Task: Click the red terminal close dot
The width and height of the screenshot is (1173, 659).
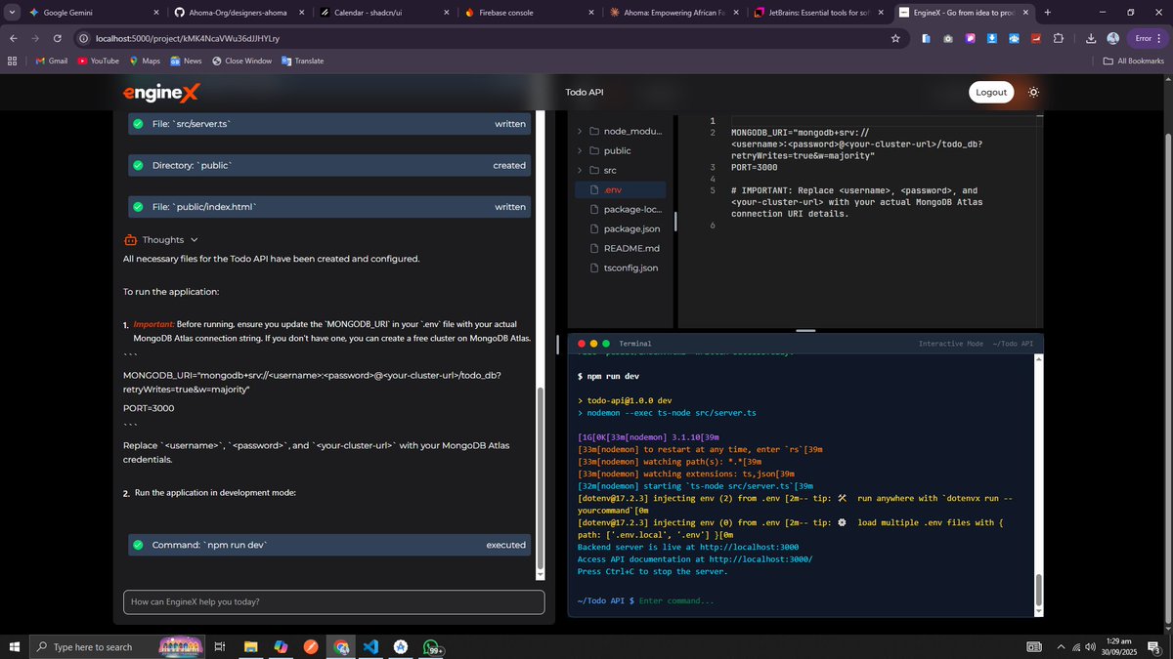Action: pyautogui.click(x=581, y=344)
